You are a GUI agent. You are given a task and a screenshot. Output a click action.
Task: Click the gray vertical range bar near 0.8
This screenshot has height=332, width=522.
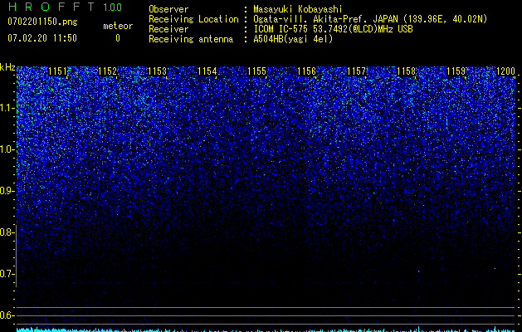(16, 256)
